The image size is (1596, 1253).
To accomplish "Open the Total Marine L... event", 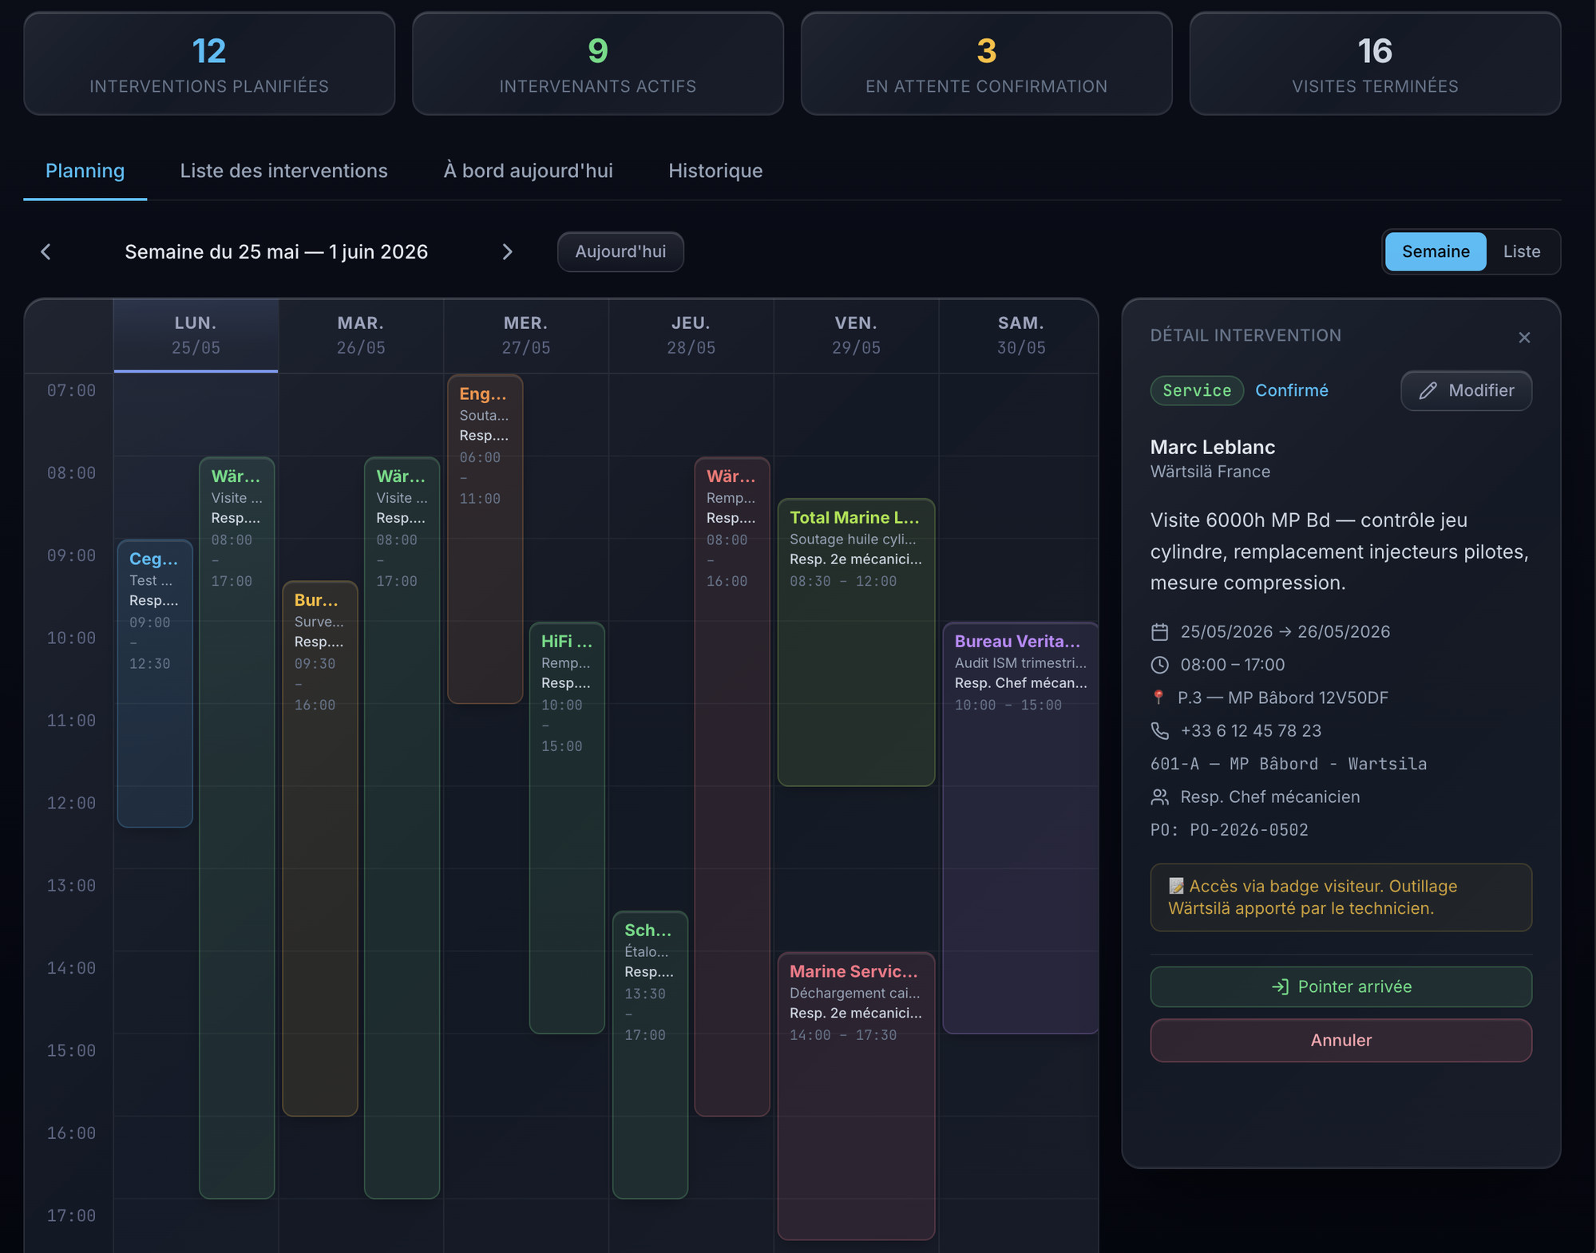I will [x=856, y=642].
